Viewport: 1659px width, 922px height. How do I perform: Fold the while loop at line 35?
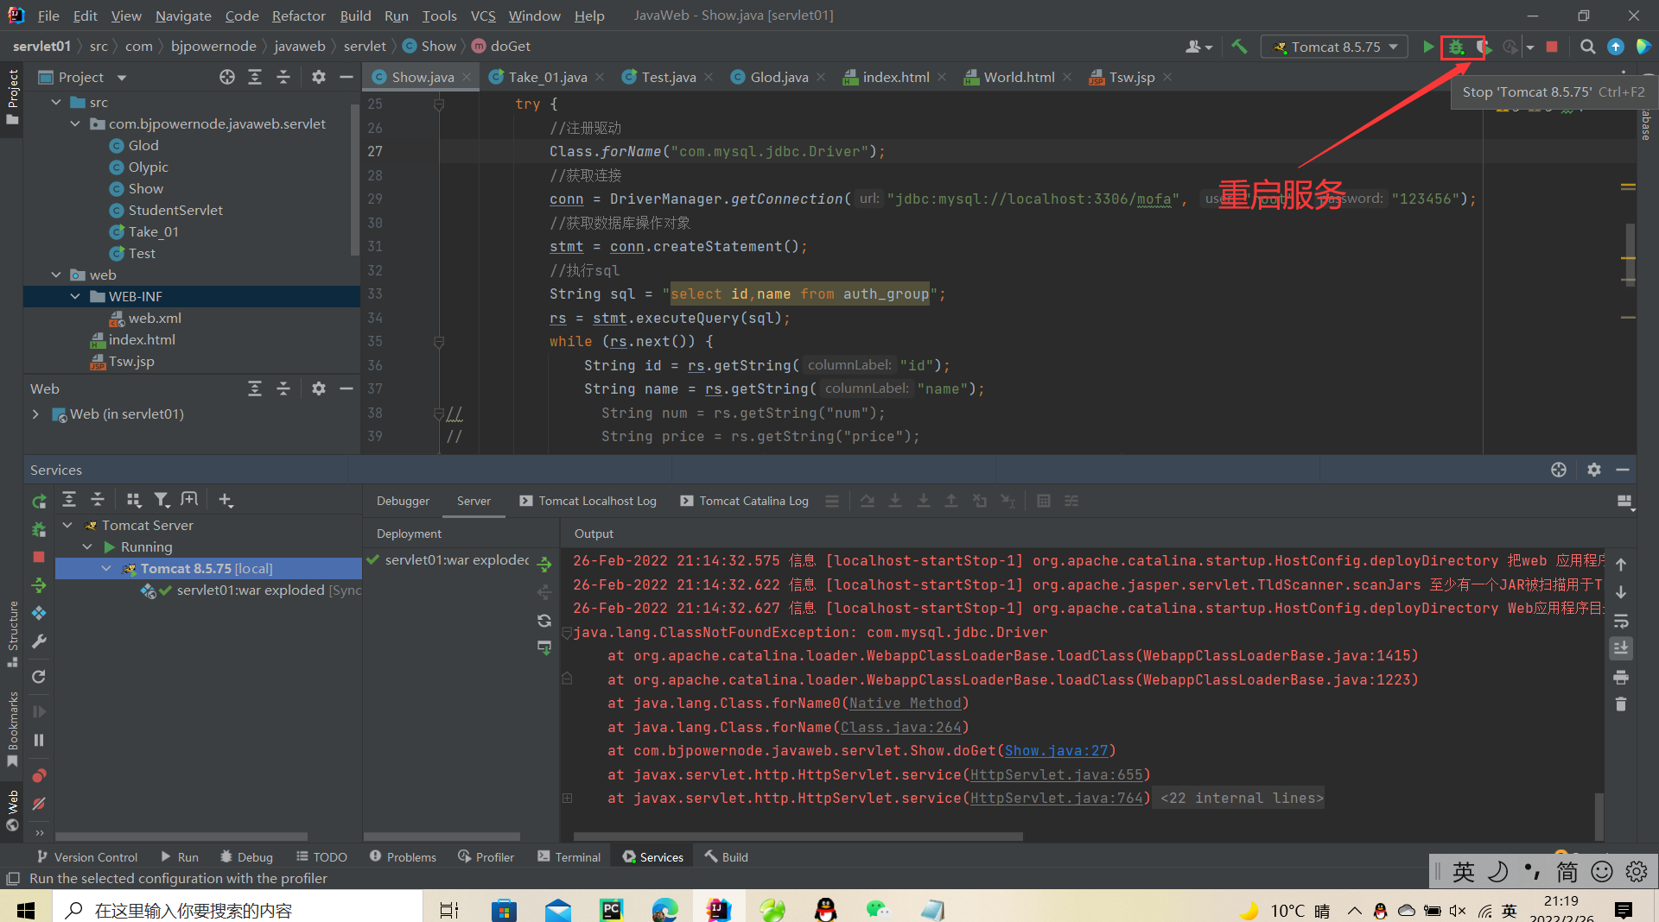(x=439, y=342)
